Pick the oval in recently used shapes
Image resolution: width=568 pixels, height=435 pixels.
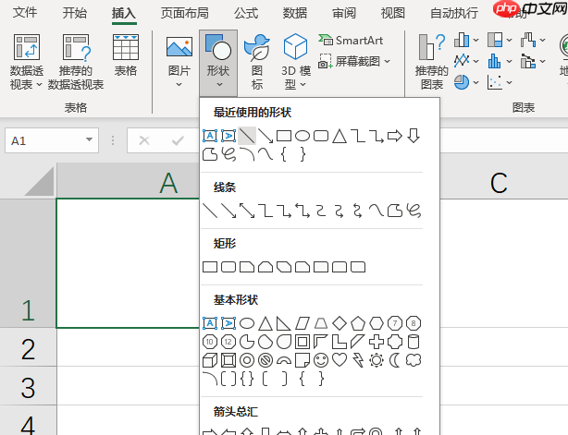tap(303, 136)
